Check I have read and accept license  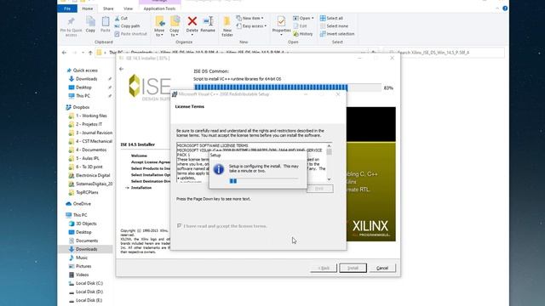tap(180, 226)
